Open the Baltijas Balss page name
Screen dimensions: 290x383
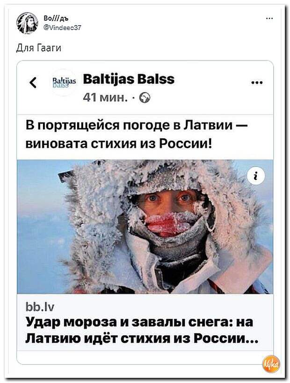click(129, 79)
